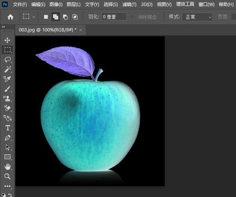
Task: Choose Intersect with Selection mode
Action: [x=75, y=17]
